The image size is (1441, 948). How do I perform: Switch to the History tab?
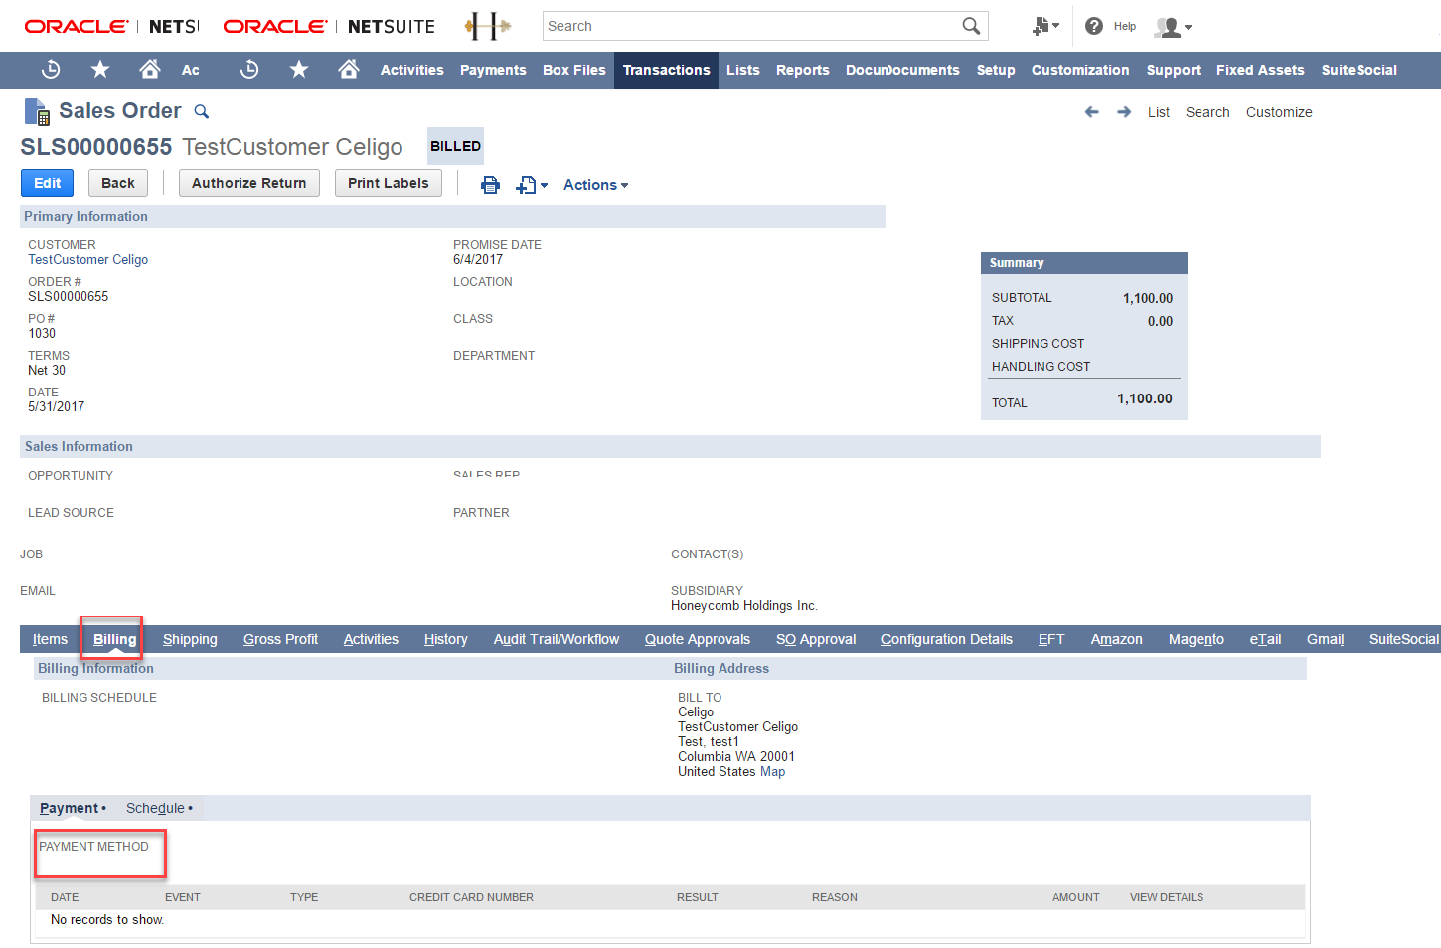(445, 639)
